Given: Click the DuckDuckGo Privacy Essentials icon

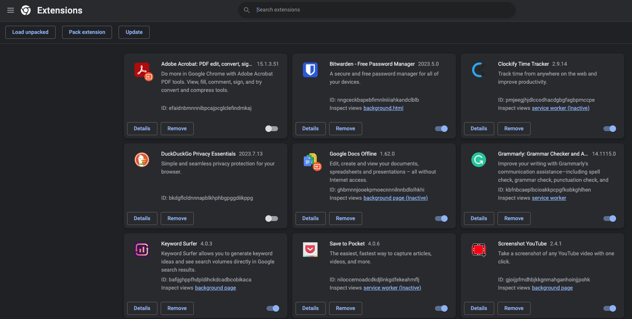Looking at the screenshot, I should pyautogui.click(x=142, y=160).
